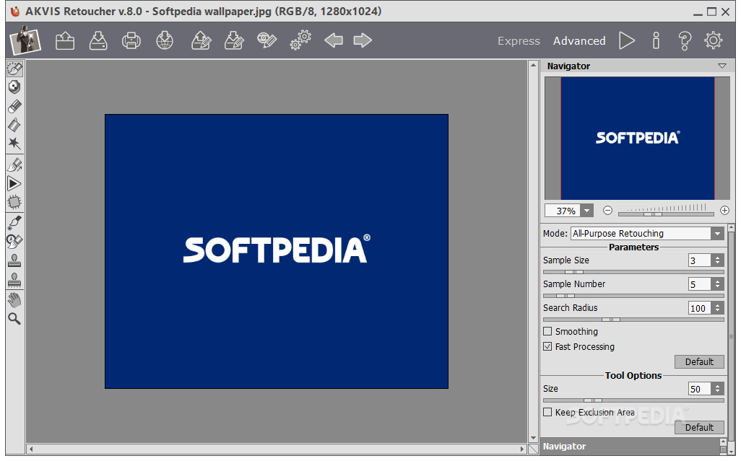Select the Eraser tool
The image size is (741, 461).
click(x=14, y=106)
